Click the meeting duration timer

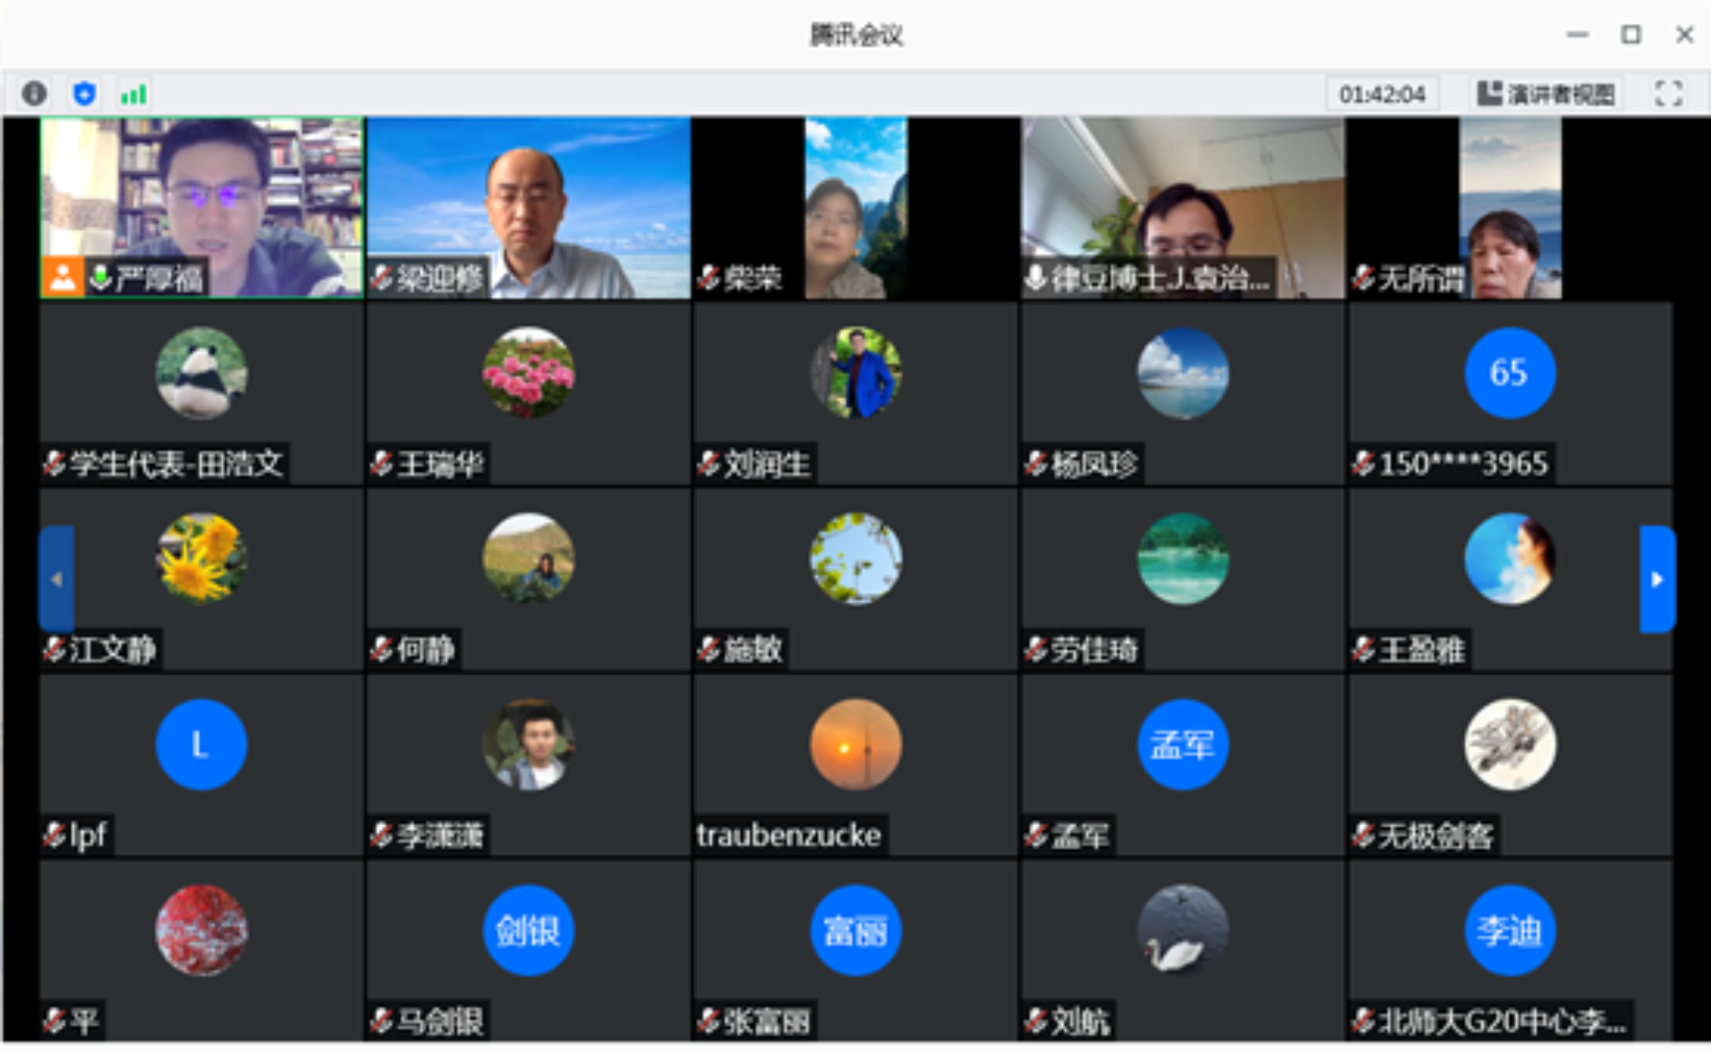[1382, 95]
